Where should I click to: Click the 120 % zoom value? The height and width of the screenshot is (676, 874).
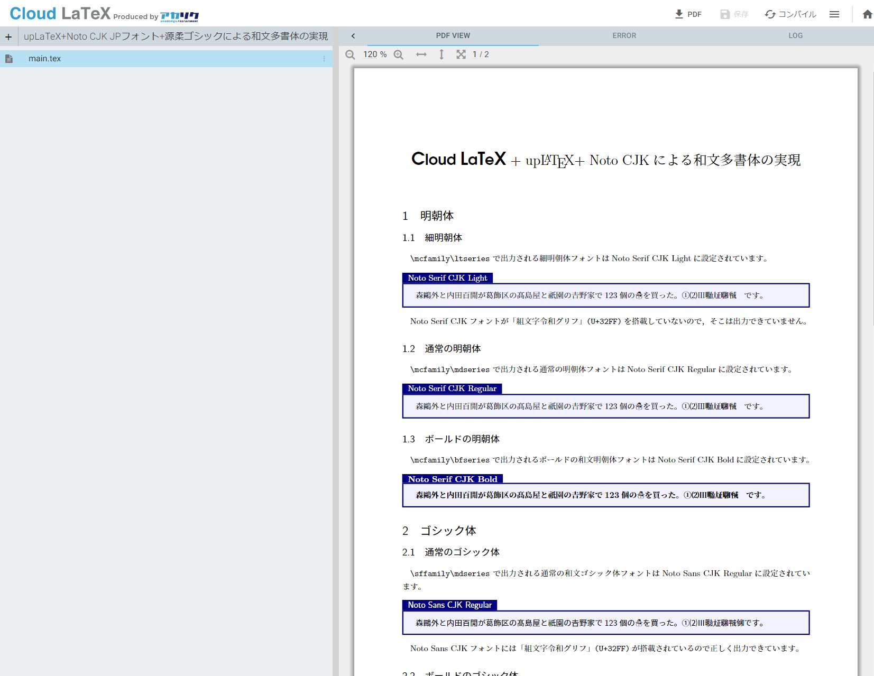pos(375,54)
